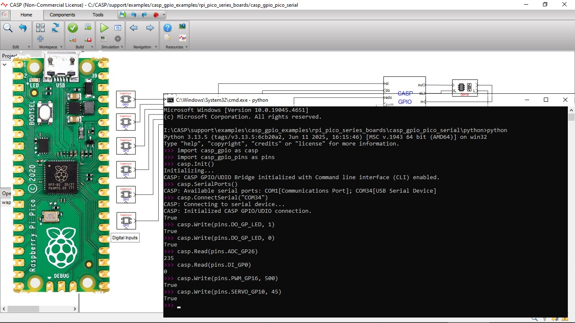Screen dimensions: 575x323
Task: Click the 'casp.Write(pins.SERVO_GP10, 45)' line
Action: [x=229, y=292]
